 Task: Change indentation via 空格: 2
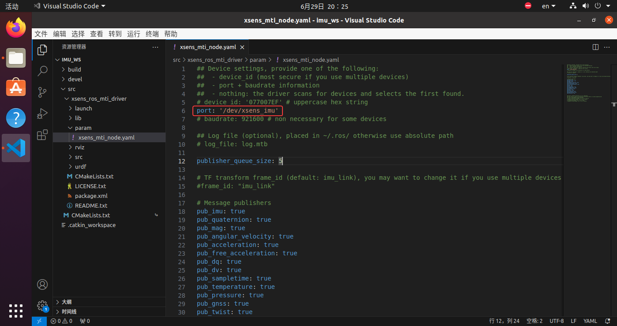point(534,321)
